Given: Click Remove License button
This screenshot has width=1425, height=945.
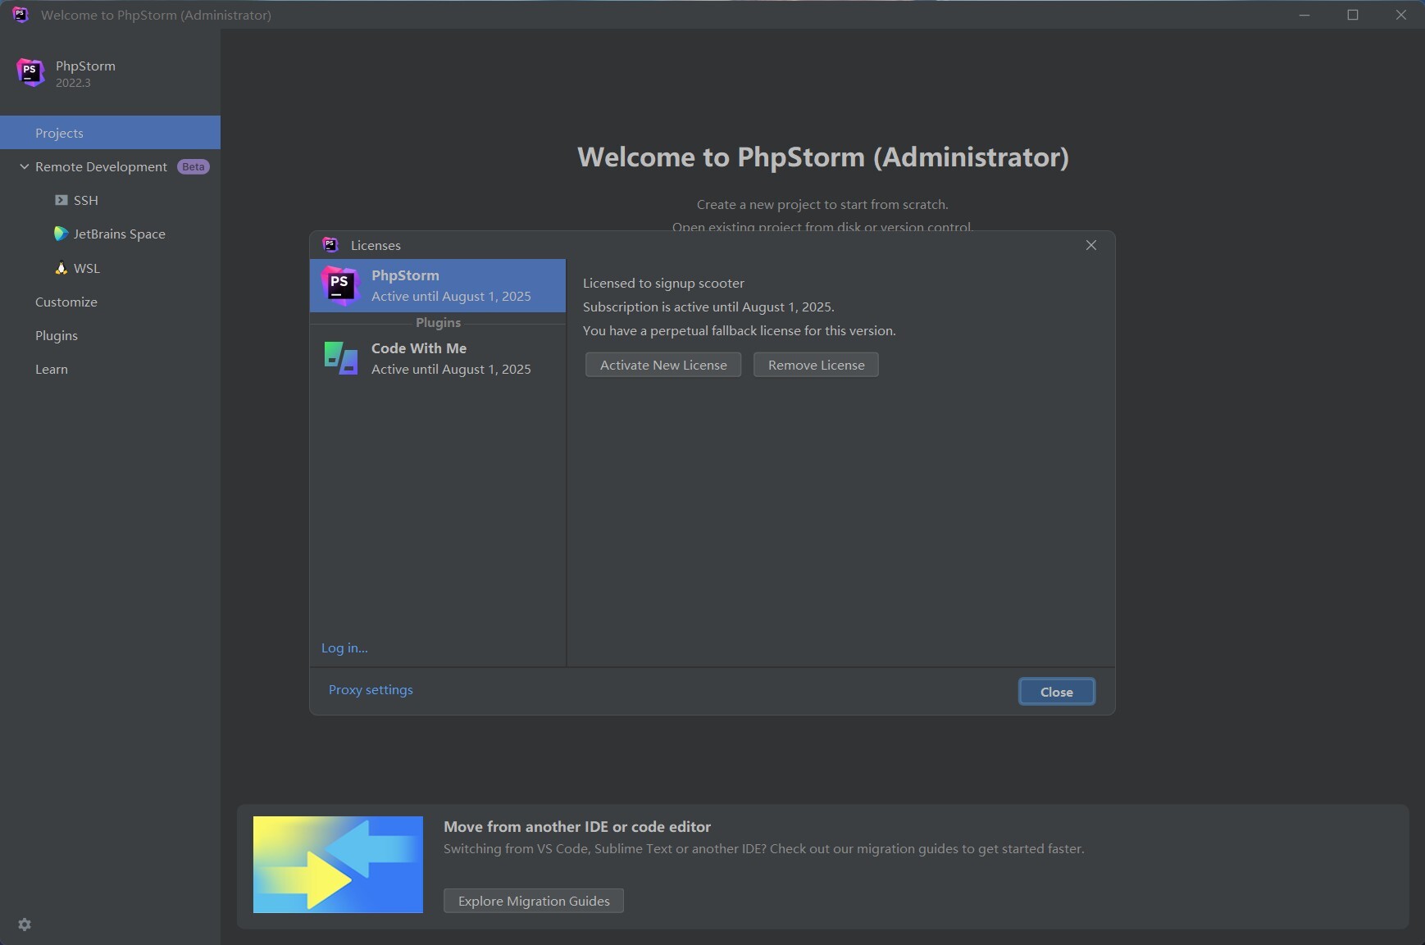Looking at the screenshot, I should pos(816,365).
